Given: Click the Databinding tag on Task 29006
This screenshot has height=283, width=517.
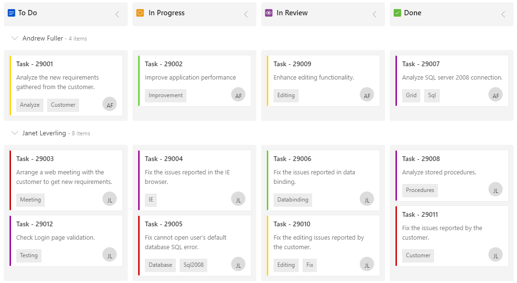Looking at the screenshot, I should (x=293, y=200).
